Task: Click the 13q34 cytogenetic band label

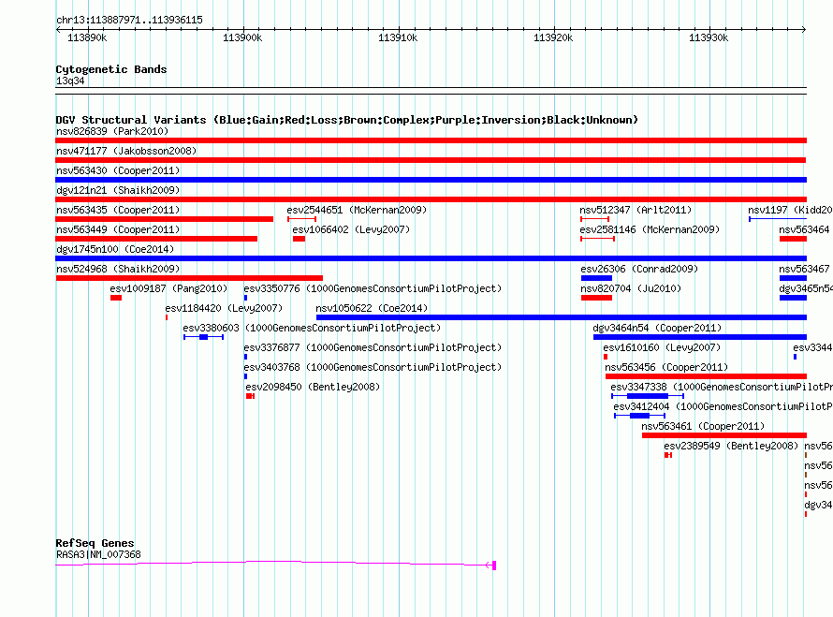Action: (70, 81)
